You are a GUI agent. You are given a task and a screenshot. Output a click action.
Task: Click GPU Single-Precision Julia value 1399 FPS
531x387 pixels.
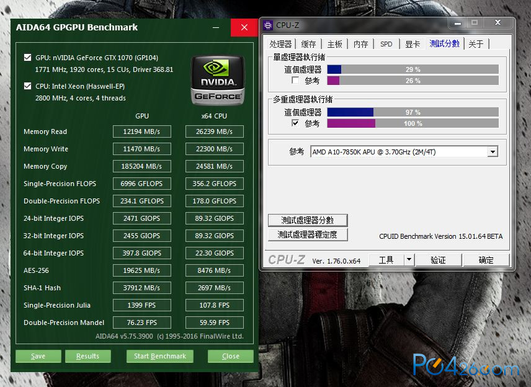[142, 305]
